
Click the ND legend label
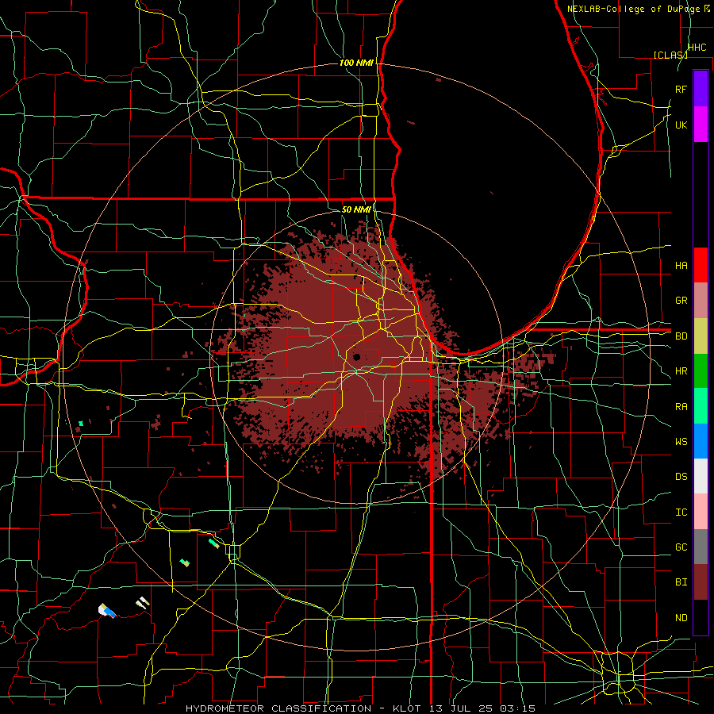tap(681, 617)
